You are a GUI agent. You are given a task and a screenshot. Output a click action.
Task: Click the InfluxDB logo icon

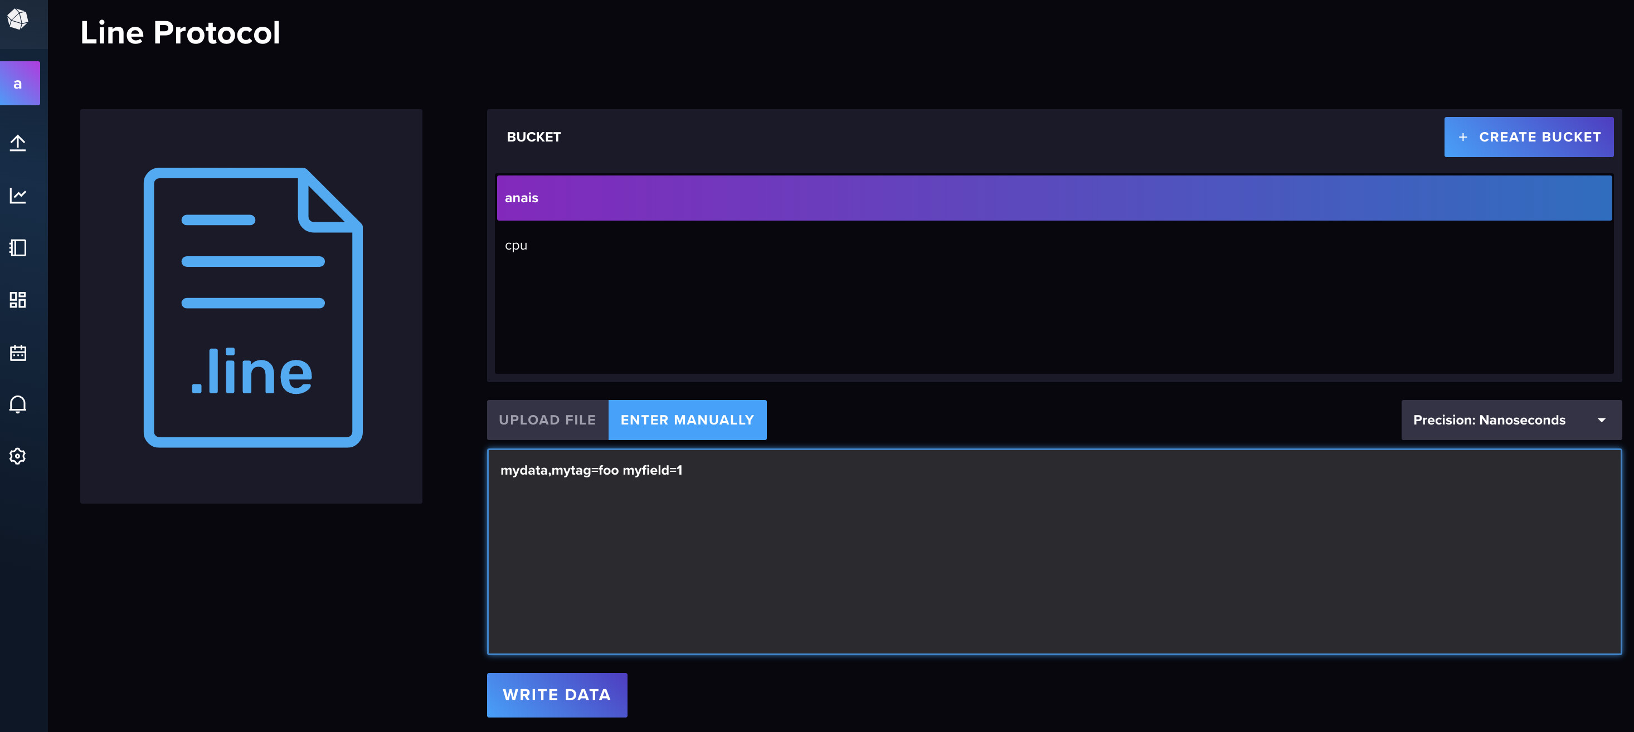click(18, 19)
